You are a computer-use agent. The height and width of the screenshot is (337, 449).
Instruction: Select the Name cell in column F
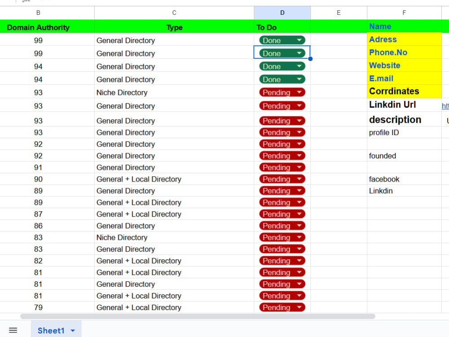[404, 27]
